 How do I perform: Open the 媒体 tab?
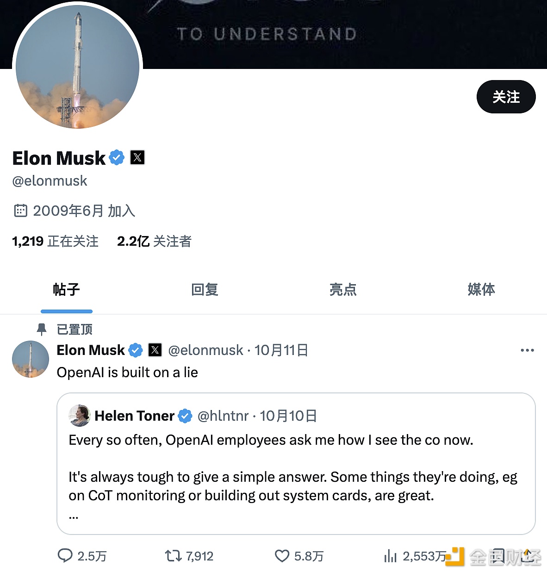[481, 290]
